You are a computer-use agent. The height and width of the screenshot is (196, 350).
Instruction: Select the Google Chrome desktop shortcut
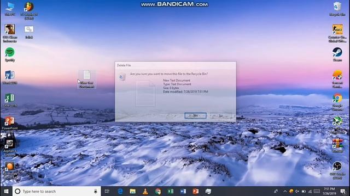point(337,102)
